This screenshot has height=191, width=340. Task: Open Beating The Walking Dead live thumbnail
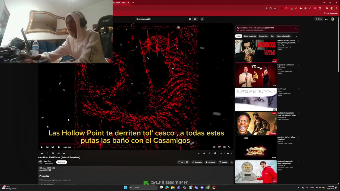[x=256, y=123]
